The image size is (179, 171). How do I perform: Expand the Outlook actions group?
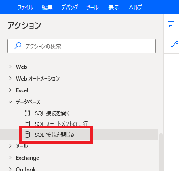[x=10, y=169]
